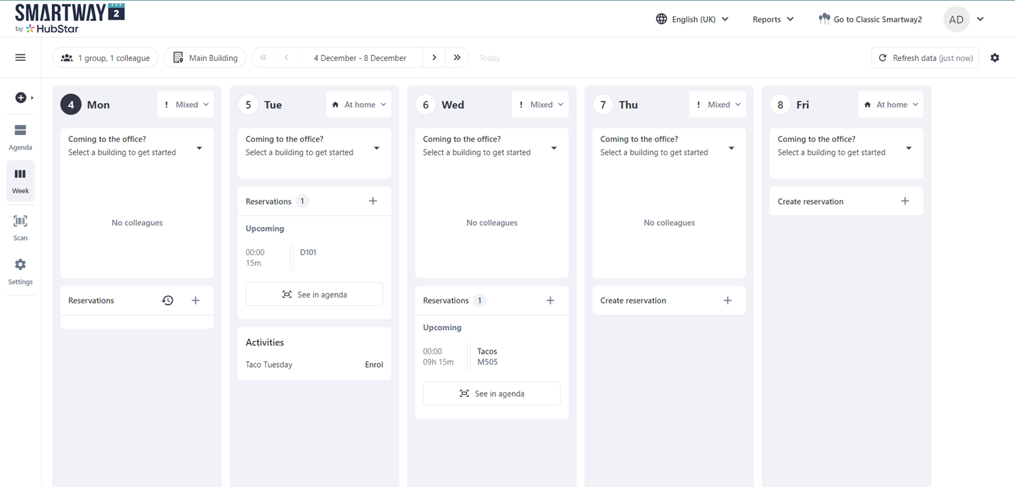This screenshot has width=1015, height=487.
Task: Open the settings gear next to Refresh data
Action: click(995, 58)
